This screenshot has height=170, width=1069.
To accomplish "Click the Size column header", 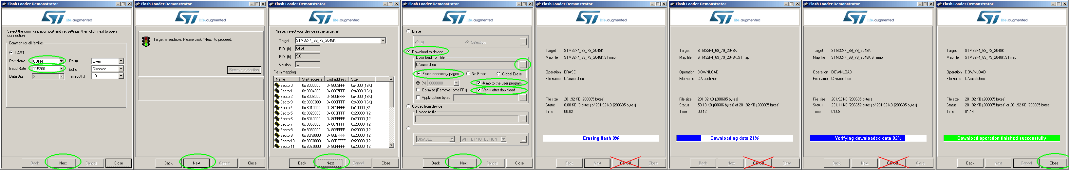I will 362,79.
